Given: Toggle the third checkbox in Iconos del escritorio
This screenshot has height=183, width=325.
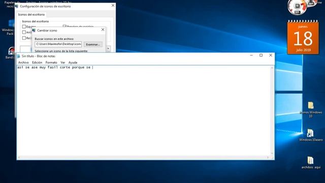Looking at the screenshot, I should pyautogui.click(x=24, y=38).
